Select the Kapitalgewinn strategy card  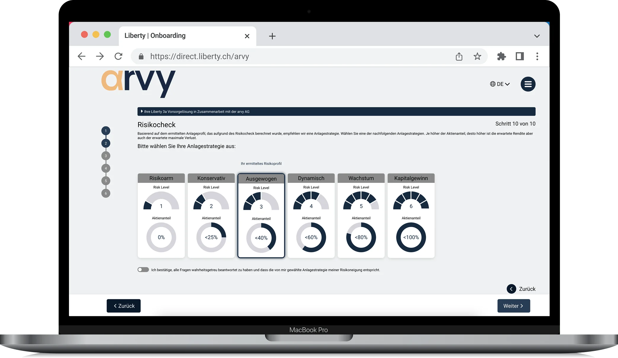[411, 215]
